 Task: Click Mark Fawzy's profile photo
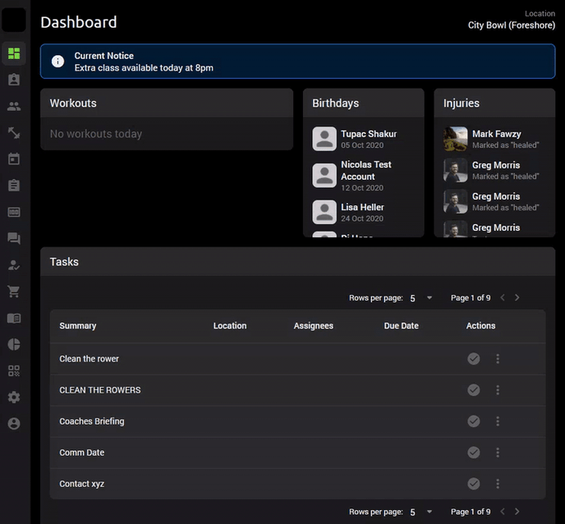[x=456, y=139]
